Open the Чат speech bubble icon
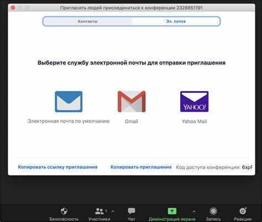This screenshot has height=222, width=262. tap(132, 211)
